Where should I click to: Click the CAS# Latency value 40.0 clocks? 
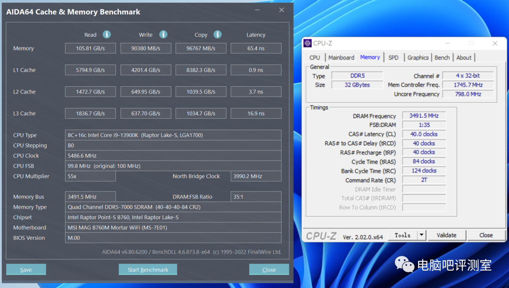tap(424, 134)
